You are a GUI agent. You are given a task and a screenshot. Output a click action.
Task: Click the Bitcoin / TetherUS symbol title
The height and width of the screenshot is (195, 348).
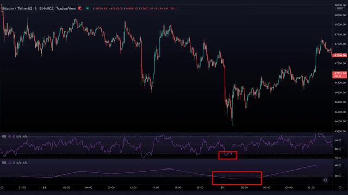(x=17, y=9)
